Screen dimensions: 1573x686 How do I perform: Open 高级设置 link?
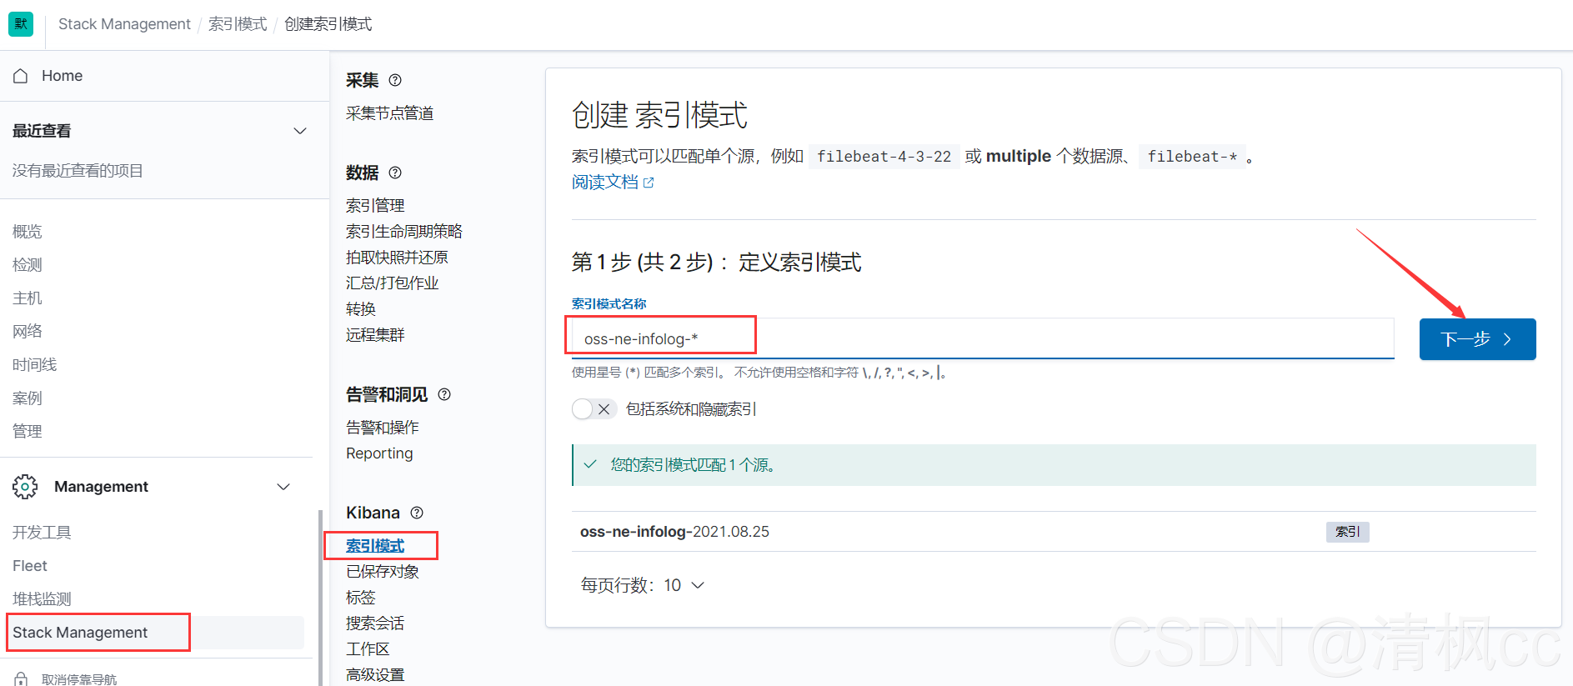pyautogui.click(x=375, y=675)
